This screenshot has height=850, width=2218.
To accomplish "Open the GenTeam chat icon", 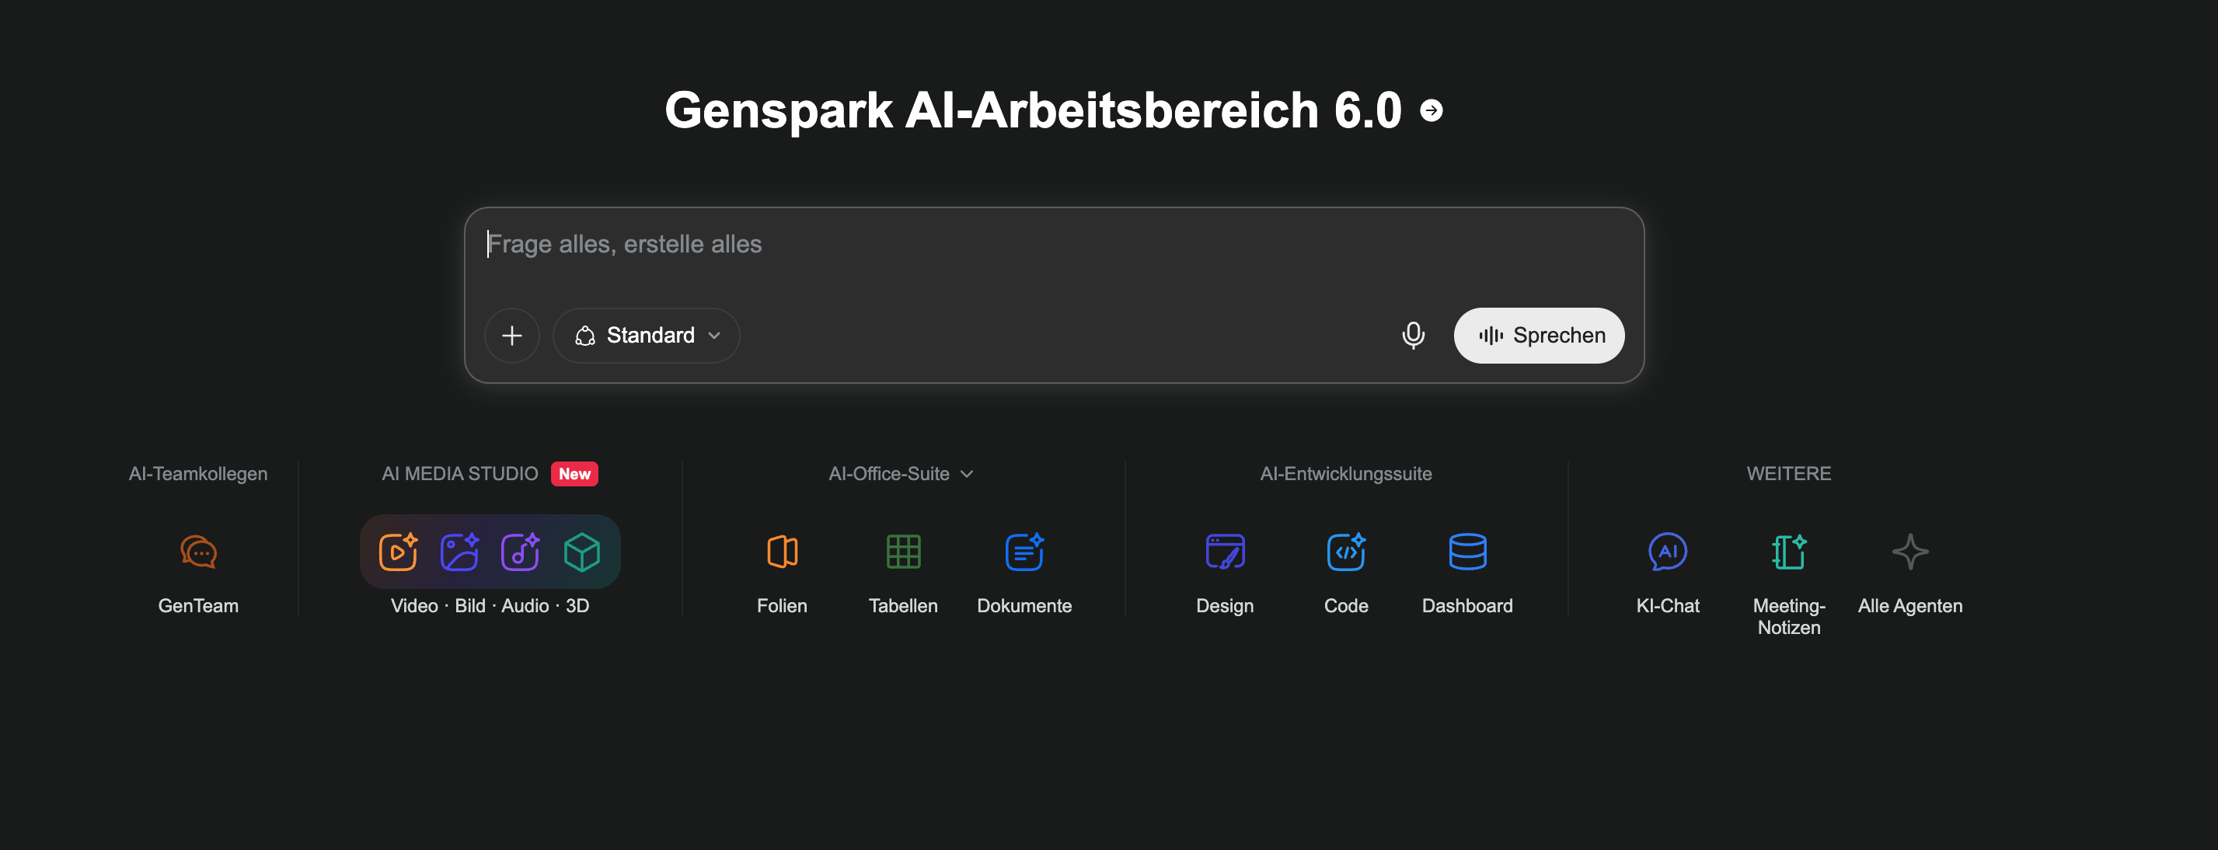I will tap(198, 552).
